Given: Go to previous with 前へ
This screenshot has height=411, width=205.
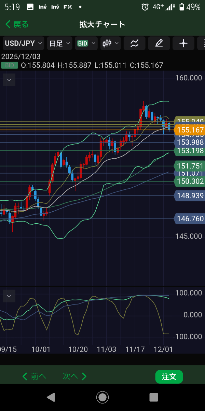Looking at the screenshot, I should coord(34,376).
